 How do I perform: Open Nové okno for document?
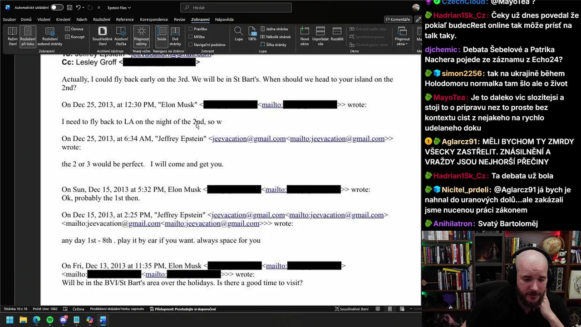point(305,36)
